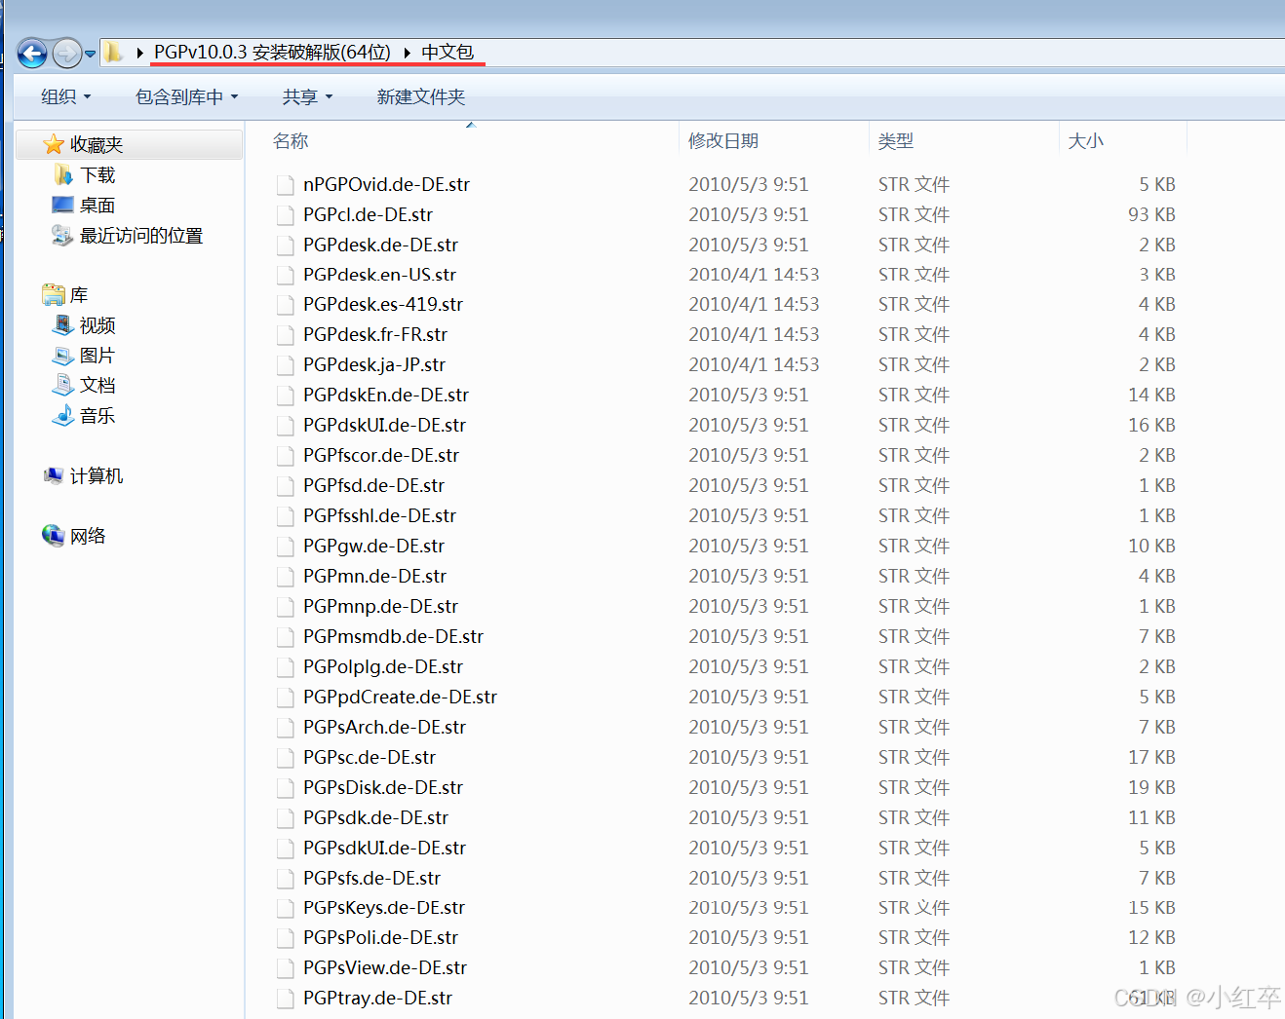Click the folder icon in address bar

click(x=113, y=52)
